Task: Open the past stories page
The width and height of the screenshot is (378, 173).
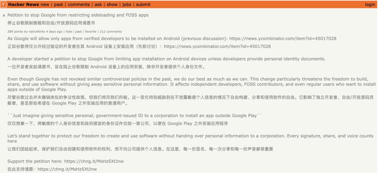Action: coord(58,4)
